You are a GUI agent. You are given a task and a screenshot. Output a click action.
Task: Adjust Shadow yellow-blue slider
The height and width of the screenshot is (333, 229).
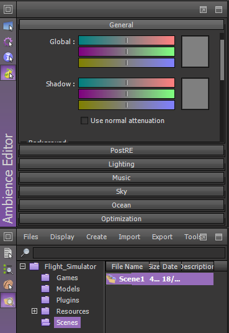127,105
